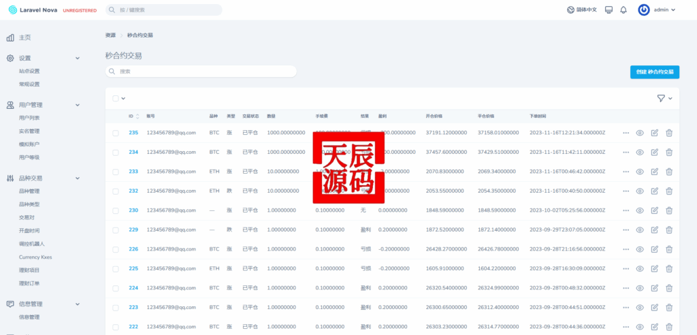This screenshot has width=697, height=335.
Task: Edit trade 232
Action: point(654,191)
